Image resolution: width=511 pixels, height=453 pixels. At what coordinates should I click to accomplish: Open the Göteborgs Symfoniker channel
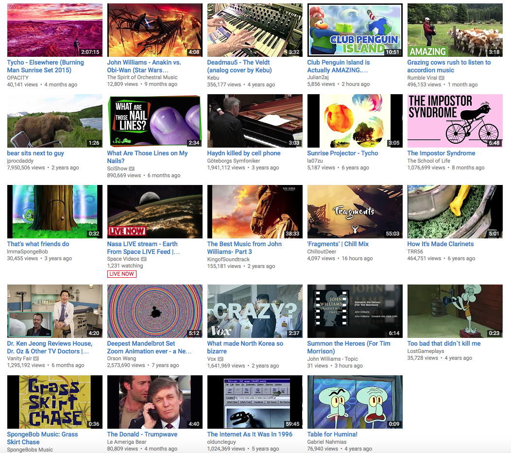(x=234, y=161)
